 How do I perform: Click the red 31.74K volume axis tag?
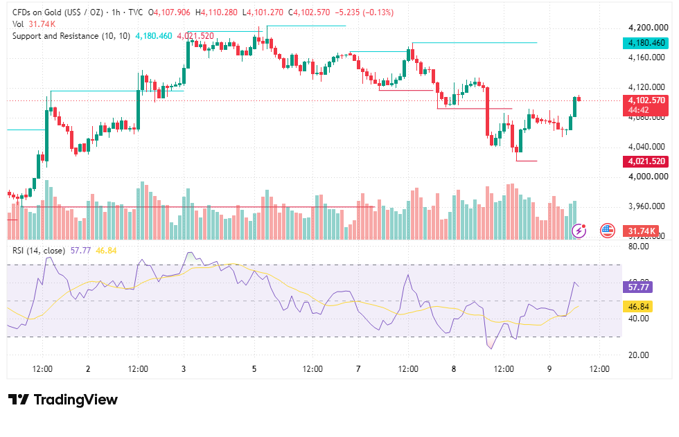(641, 231)
